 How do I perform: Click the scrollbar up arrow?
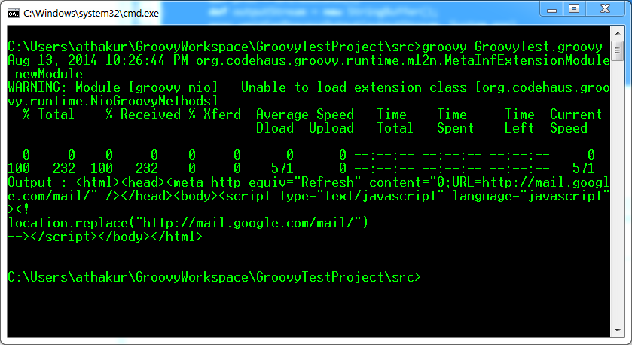[x=618, y=32]
